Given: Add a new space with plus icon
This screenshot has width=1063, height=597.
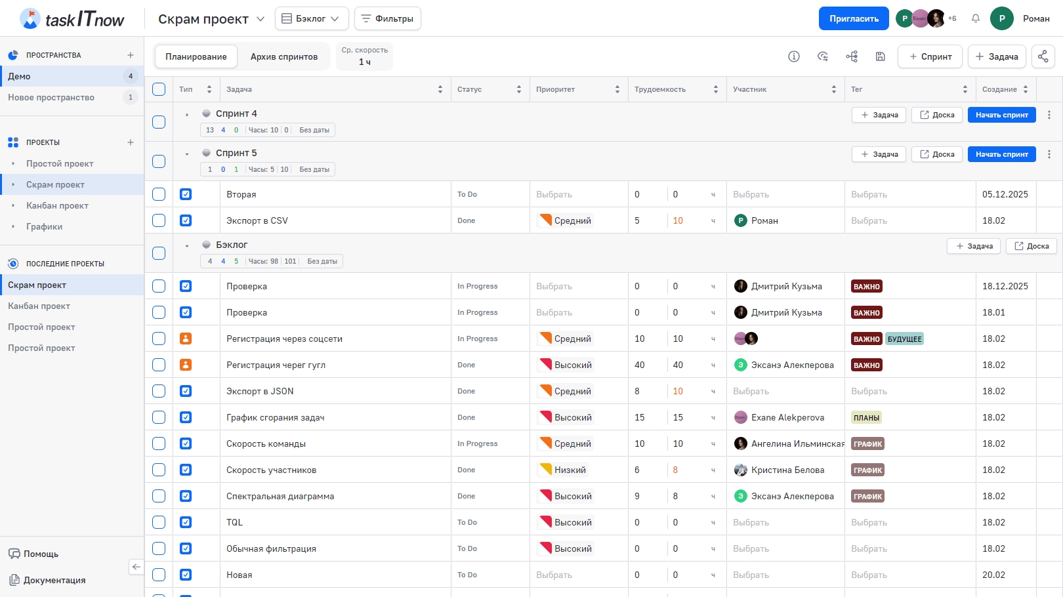Looking at the screenshot, I should click(131, 55).
